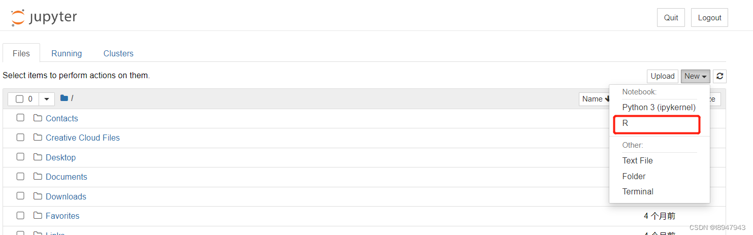Click the Upload button

click(663, 76)
